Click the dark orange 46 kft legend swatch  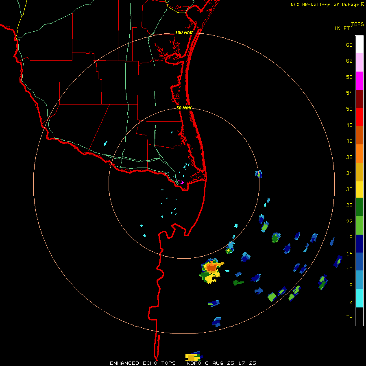point(359,135)
